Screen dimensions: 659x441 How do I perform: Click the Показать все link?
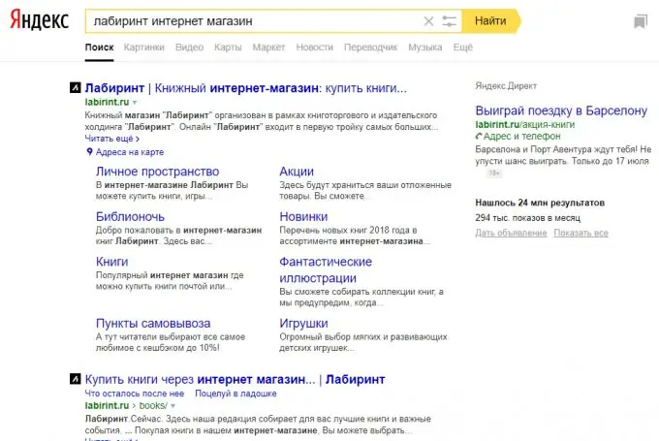pyautogui.click(x=581, y=233)
